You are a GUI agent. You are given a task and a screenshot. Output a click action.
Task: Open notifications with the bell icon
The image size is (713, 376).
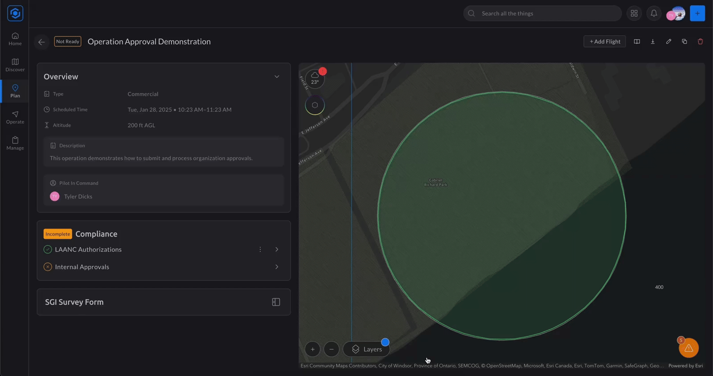654,13
